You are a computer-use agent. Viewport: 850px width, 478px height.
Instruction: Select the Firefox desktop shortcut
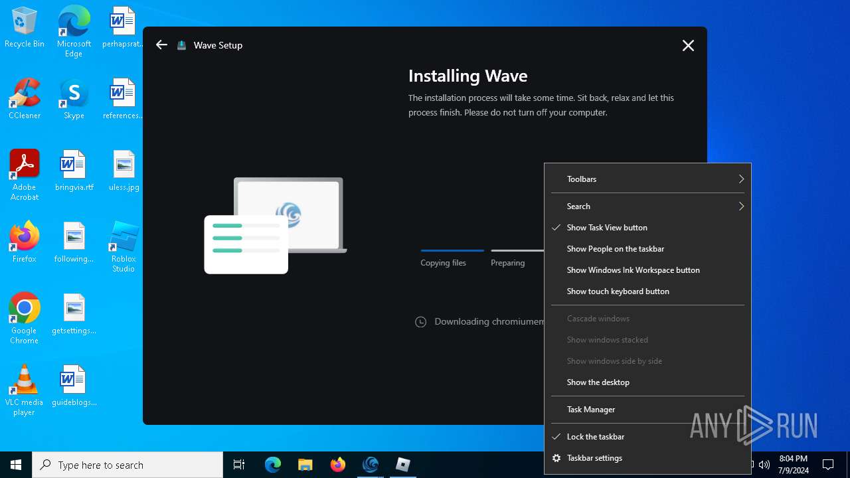coord(25,243)
